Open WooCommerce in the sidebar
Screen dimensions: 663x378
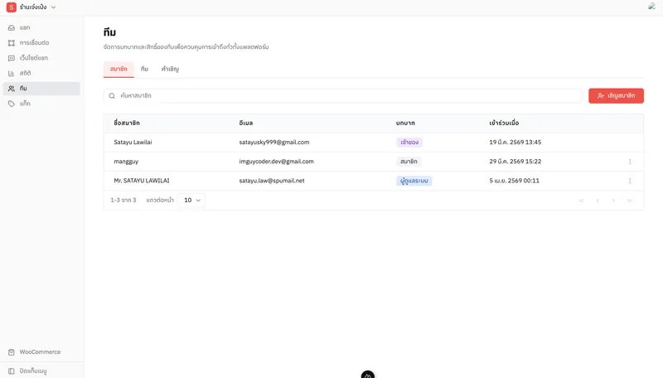[41, 351]
